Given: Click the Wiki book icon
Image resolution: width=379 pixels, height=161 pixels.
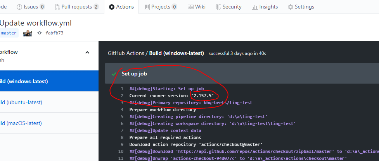Looking at the screenshot, I should point(190,7).
